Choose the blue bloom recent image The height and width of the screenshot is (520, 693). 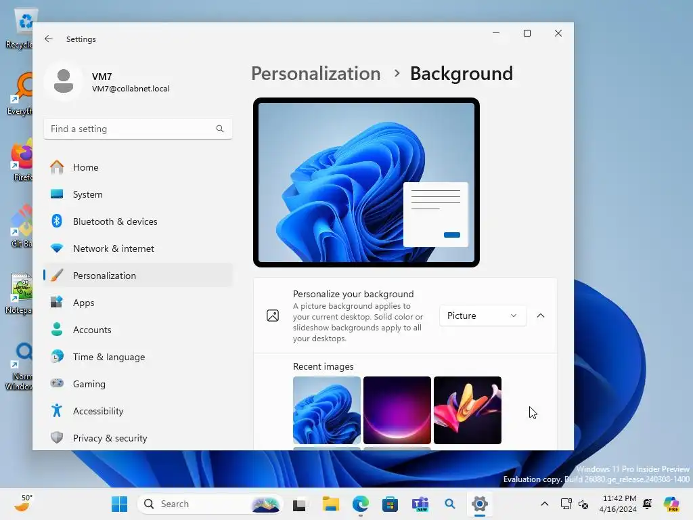coord(327,410)
